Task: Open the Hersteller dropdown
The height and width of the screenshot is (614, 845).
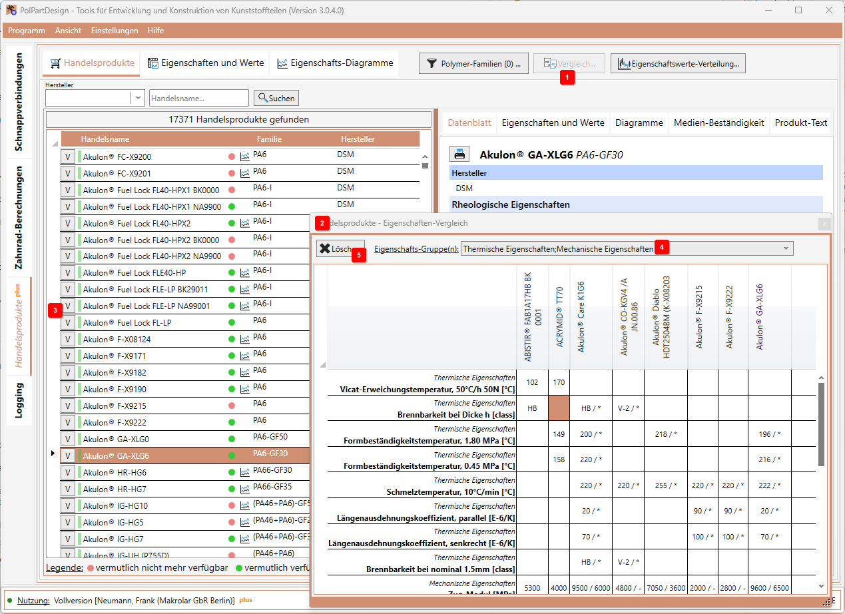Action: 138,98
